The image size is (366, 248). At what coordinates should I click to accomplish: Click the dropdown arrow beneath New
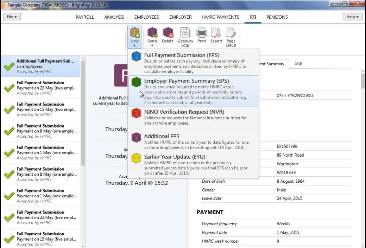click(134, 46)
